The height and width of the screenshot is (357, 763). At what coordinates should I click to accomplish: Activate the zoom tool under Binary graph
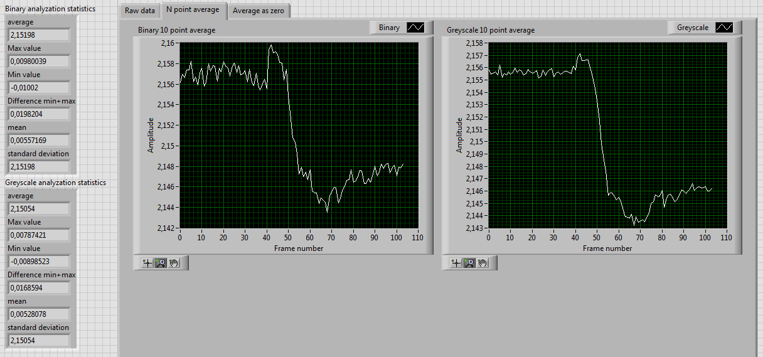(161, 263)
